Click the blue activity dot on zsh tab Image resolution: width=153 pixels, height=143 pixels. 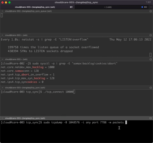pyautogui.click(x=142, y=7)
